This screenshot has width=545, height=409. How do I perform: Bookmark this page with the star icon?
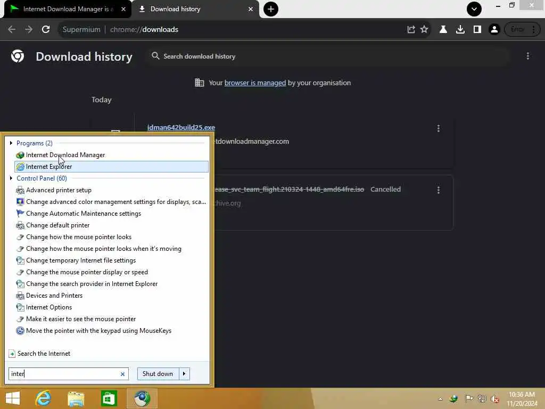pos(424,30)
